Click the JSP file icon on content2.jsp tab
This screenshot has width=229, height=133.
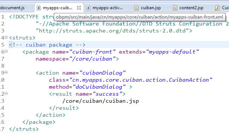coord(175,8)
